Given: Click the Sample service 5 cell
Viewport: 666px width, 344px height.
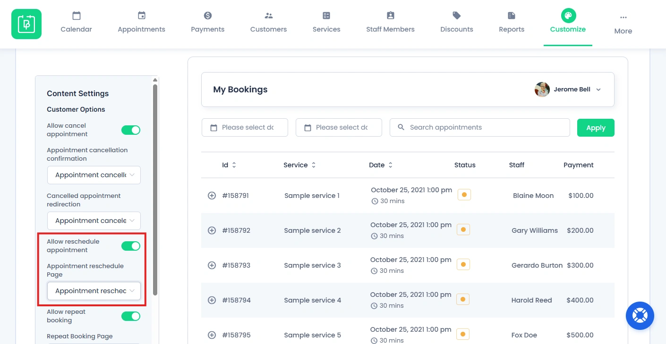Looking at the screenshot, I should 312,335.
